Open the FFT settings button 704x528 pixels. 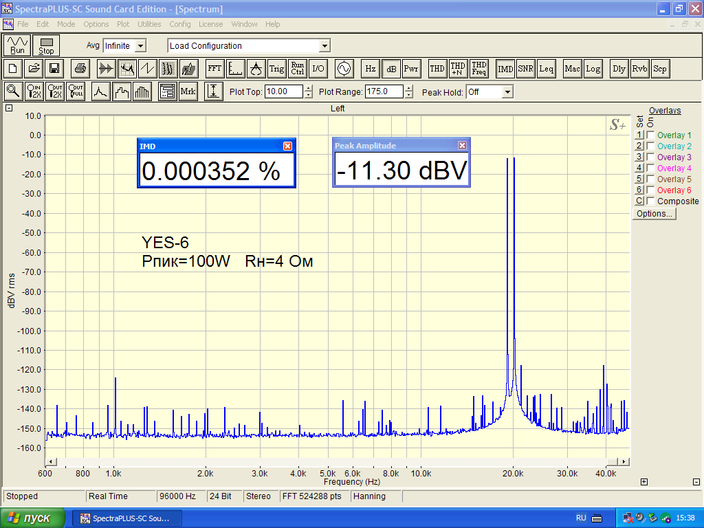[215, 69]
